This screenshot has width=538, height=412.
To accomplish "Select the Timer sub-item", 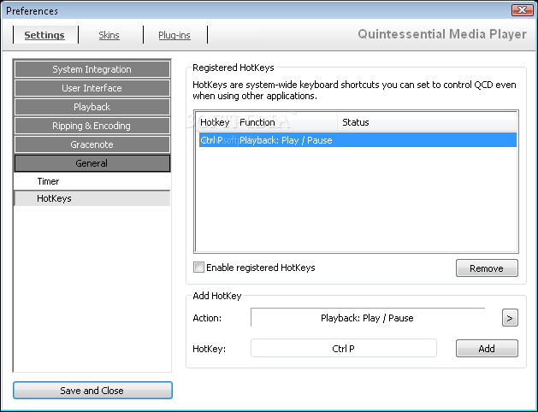I will coord(92,181).
